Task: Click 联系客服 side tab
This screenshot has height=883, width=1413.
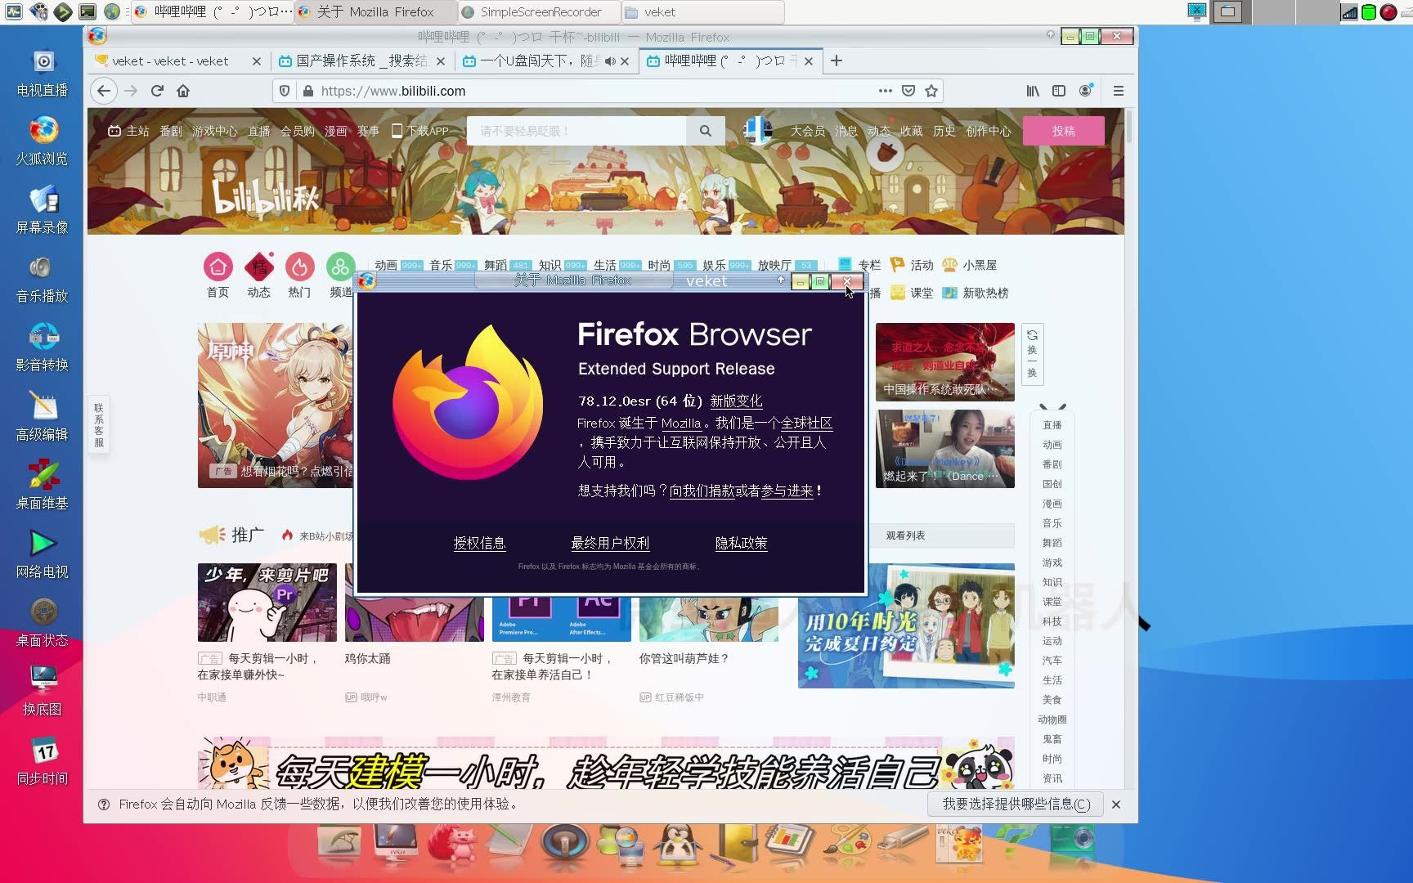Action: click(x=99, y=425)
